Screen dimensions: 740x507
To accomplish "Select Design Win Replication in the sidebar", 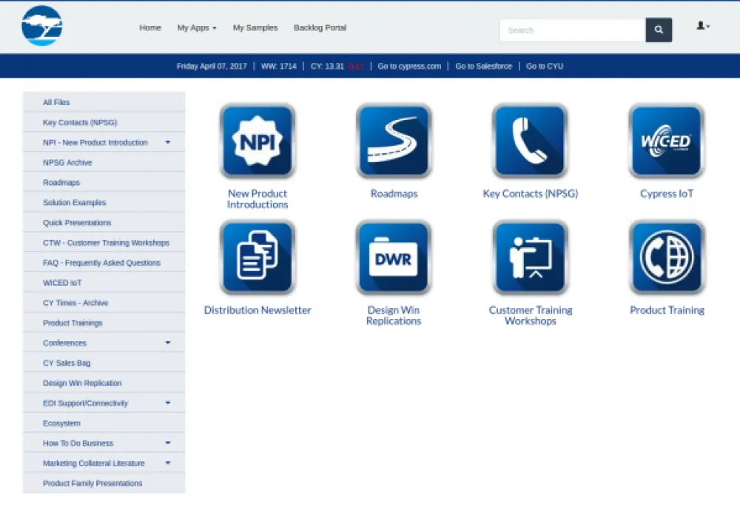I will tap(104, 383).
